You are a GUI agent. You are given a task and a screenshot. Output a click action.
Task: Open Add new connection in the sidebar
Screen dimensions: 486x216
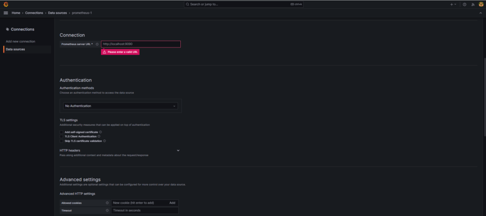point(20,41)
